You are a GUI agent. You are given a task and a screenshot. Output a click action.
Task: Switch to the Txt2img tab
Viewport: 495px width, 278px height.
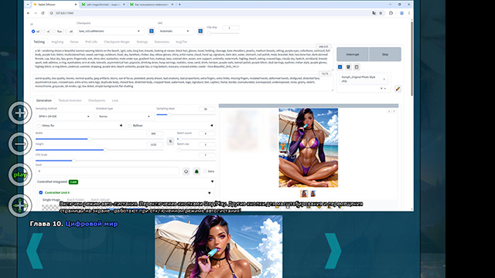(x=39, y=42)
